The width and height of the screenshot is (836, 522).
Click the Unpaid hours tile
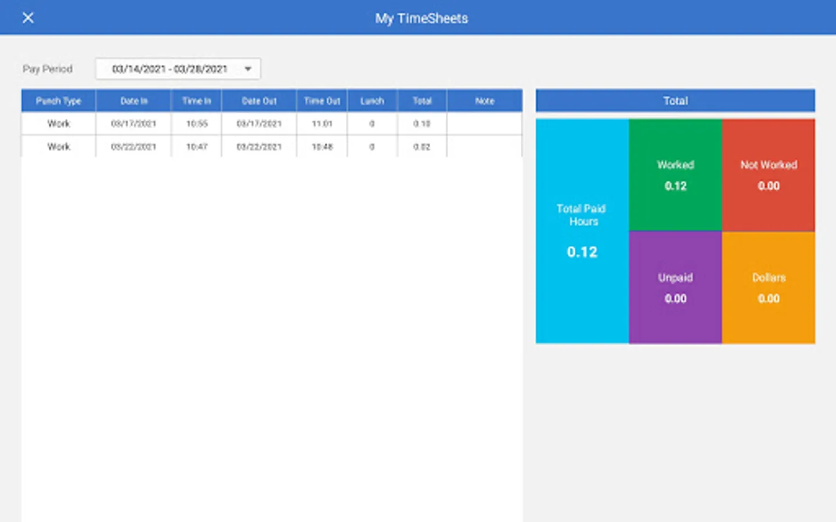pos(675,287)
